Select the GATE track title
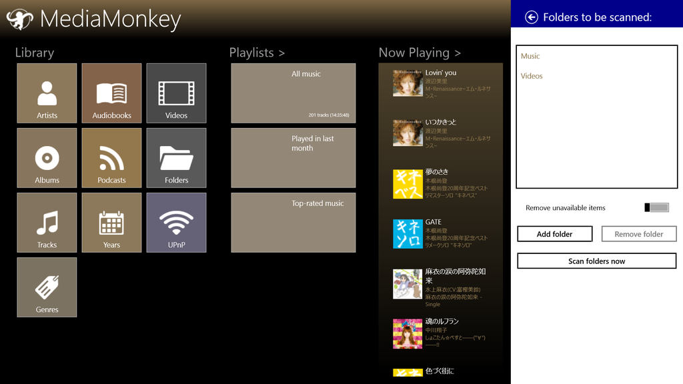 [433, 221]
